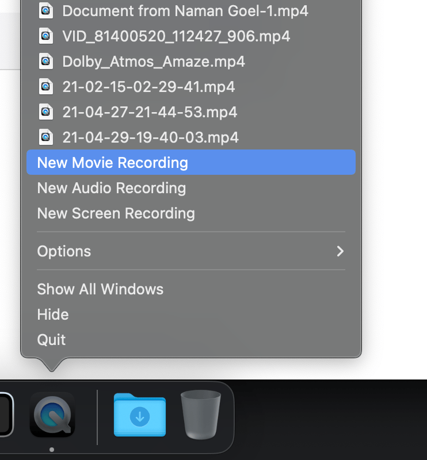
Task: Click the chevron next to Options
Action: click(x=340, y=251)
